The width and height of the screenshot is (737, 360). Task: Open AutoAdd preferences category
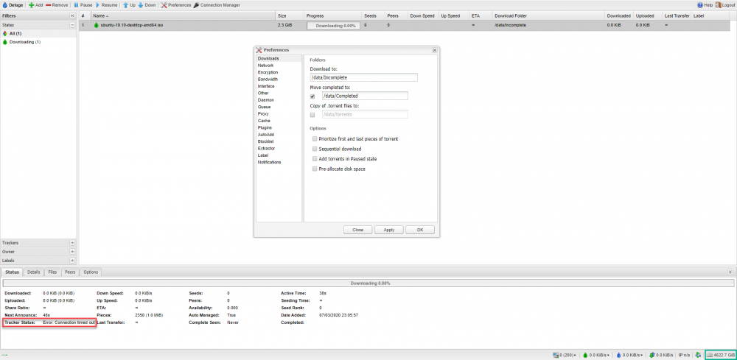click(279, 134)
